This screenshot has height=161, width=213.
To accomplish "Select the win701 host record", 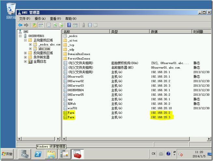I will (x=136, y=108).
